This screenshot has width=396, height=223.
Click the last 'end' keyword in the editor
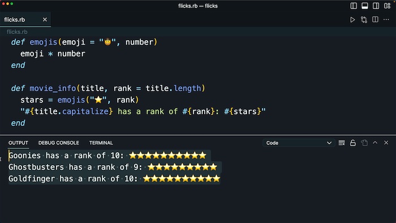(18, 123)
